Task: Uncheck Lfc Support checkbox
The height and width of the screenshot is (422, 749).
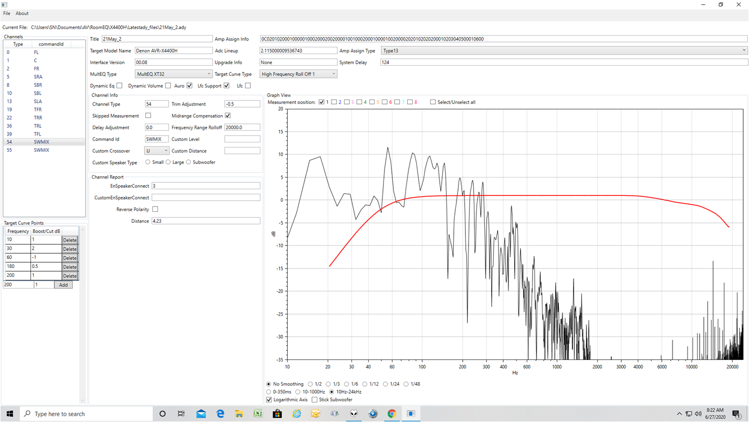Action: point(226,86)
